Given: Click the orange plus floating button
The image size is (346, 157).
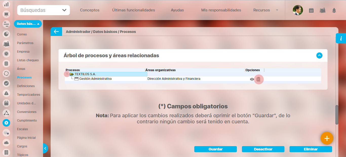Looking at the screenshot, I should tap(327, 138).
